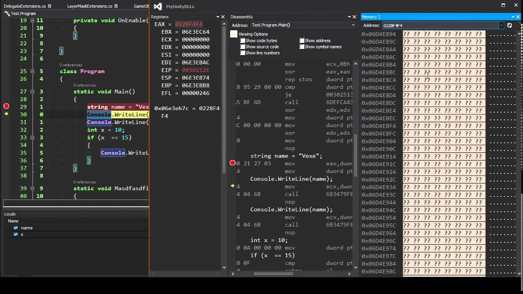Click the breakpoint dot on line 29
This screenshot has height=294, width=523.
6,106
